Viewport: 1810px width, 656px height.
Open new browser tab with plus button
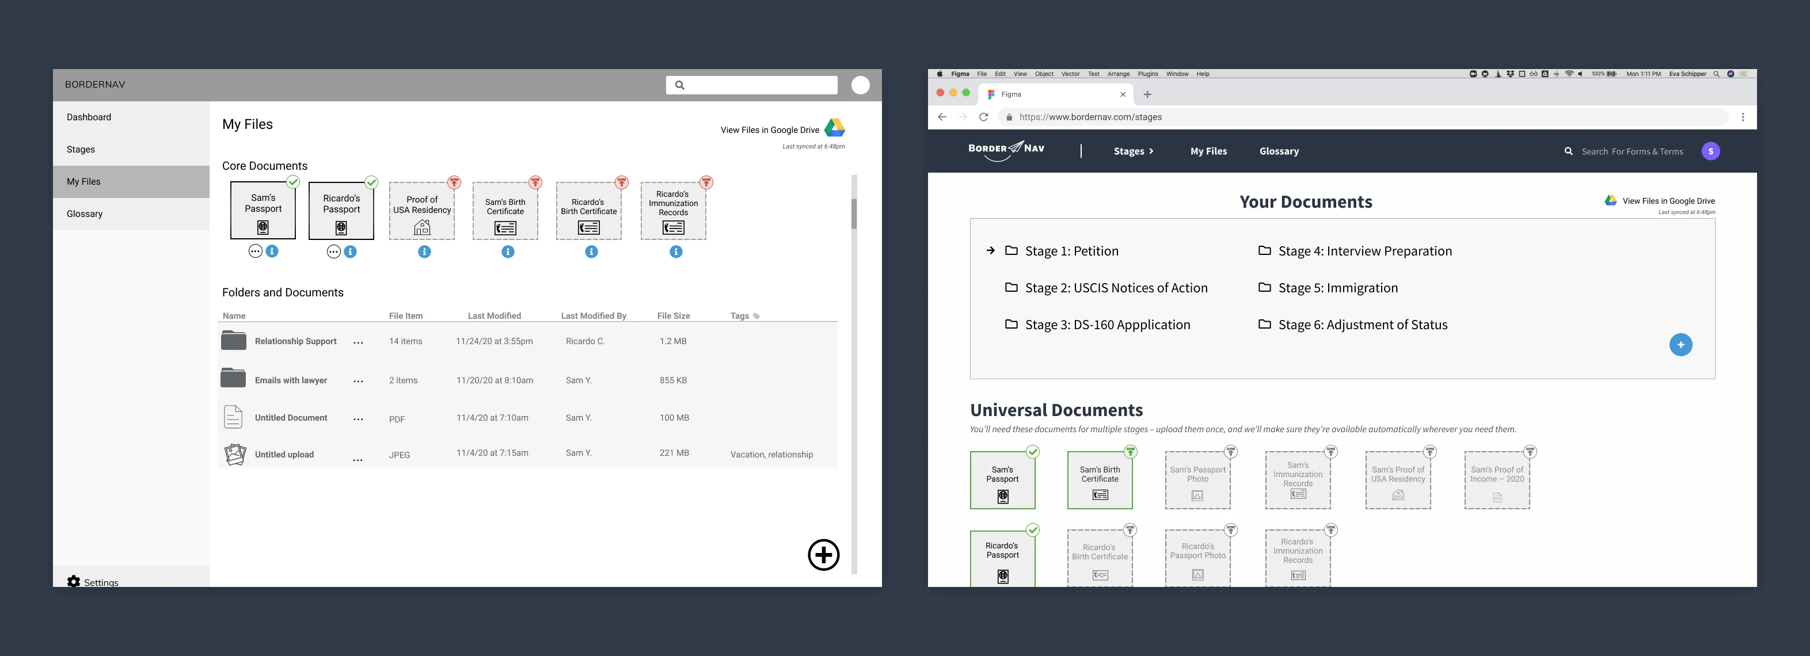click(1147, 94)
